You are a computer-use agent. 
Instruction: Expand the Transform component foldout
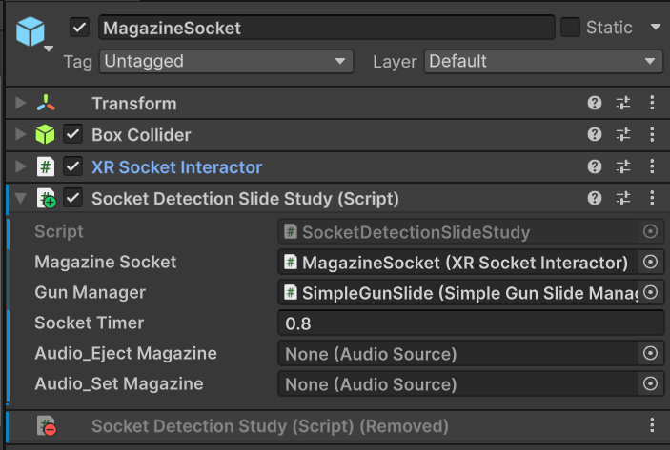(x=21, y=104)
